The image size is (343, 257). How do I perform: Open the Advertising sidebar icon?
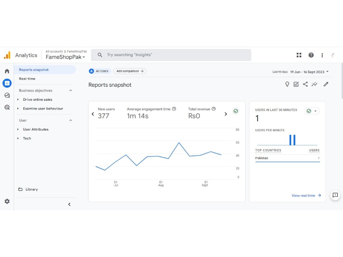click(x=7, y=107)
